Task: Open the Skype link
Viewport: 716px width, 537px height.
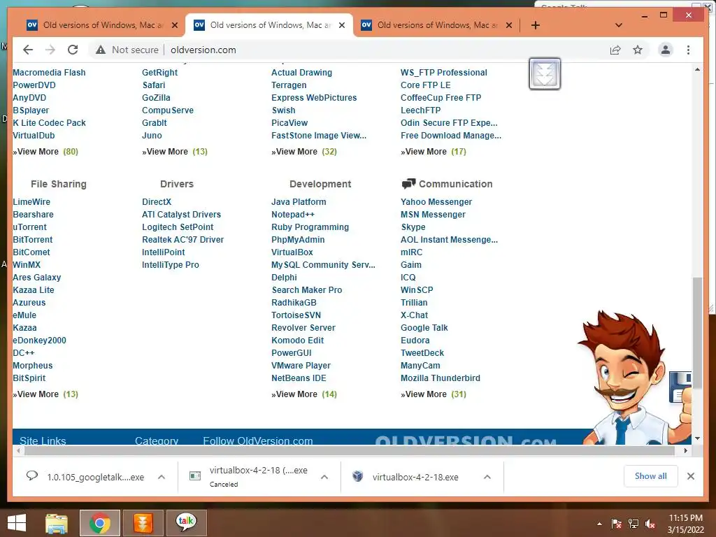Action: pyautogui.click(x=413, y=227)
